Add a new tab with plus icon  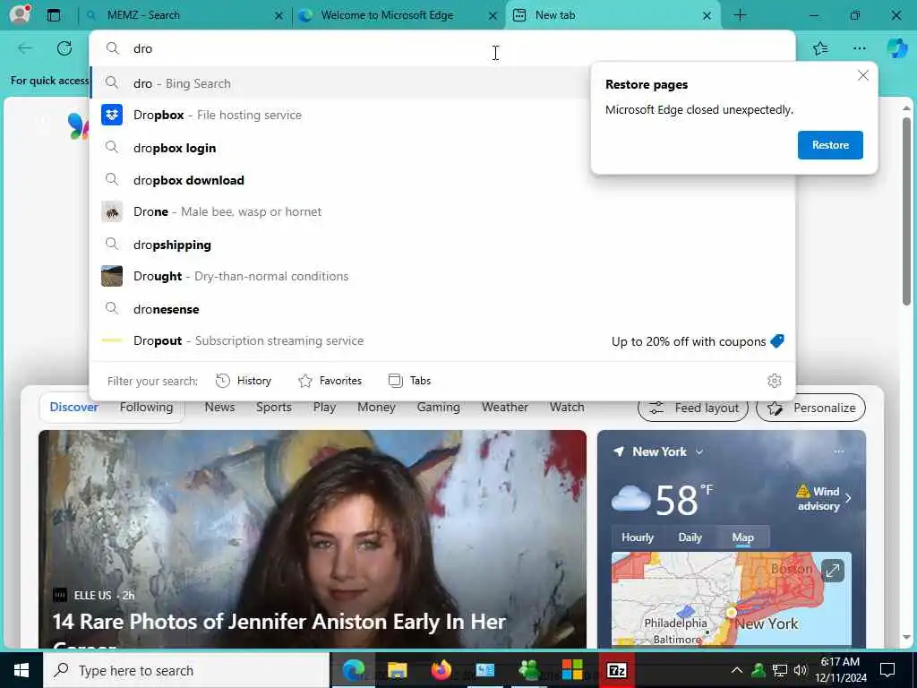pyautogui.click(x=740, y=15)
